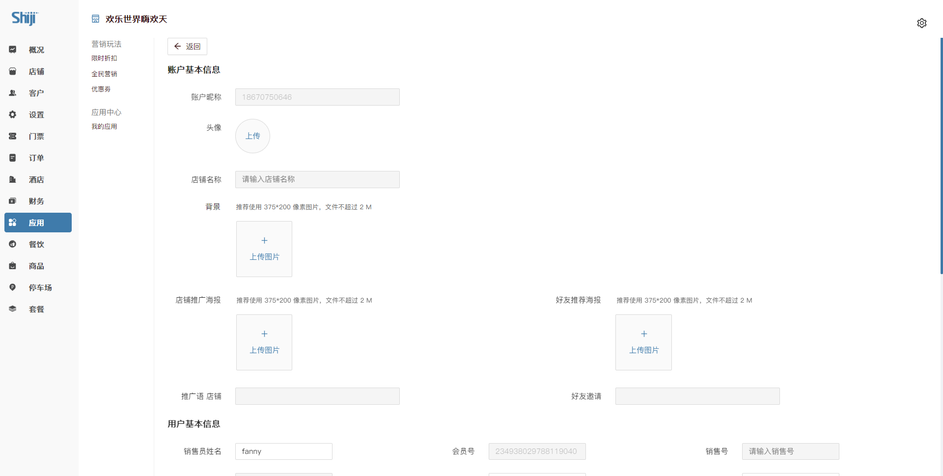Click 上传图片 text under 店铺推广海报

264,350
